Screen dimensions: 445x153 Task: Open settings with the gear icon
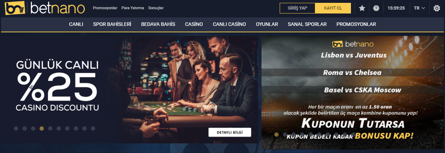(x=437, y=8)
